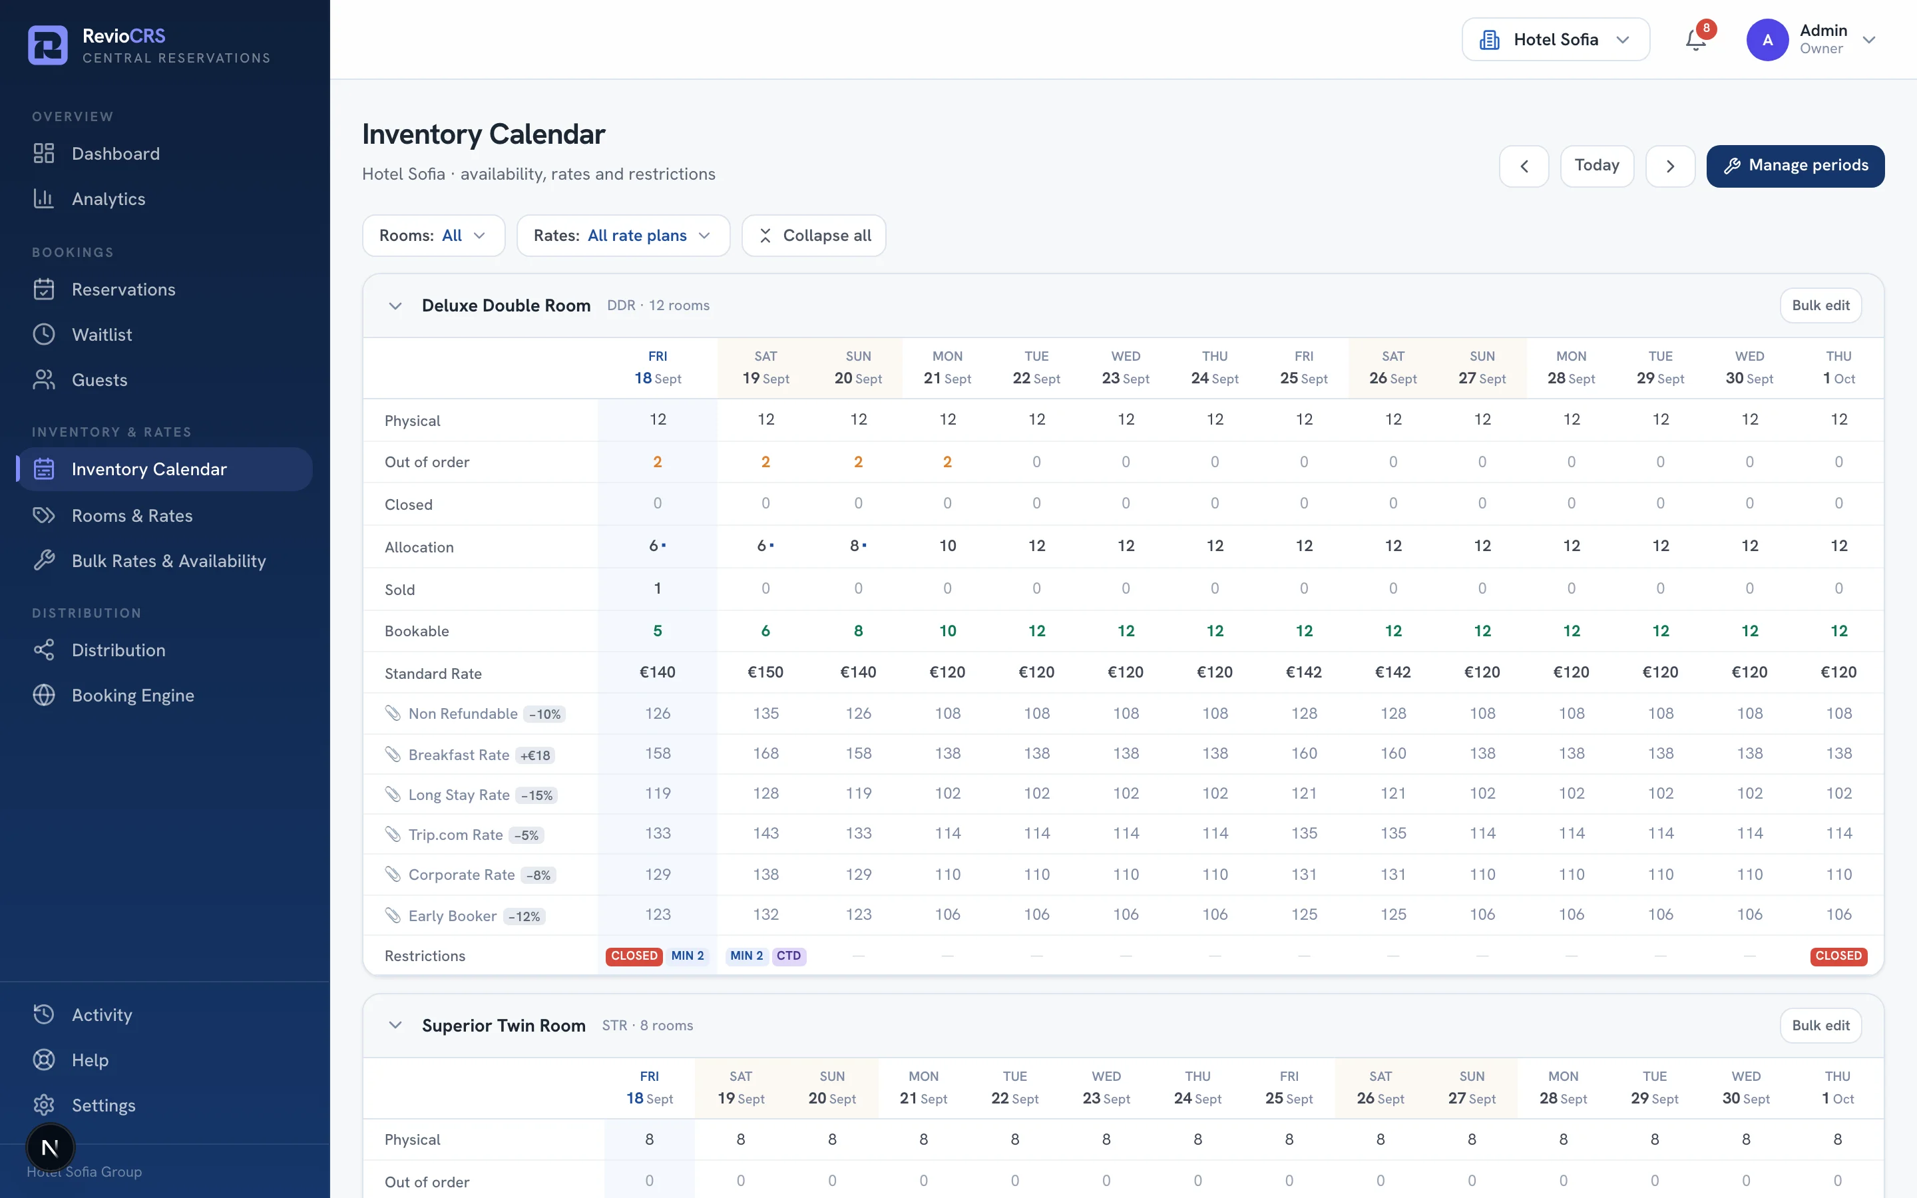1917x1198 pixels.
Task: Click Long Stay Rate 128 on 19 Sept
Action: pos(765,793)
